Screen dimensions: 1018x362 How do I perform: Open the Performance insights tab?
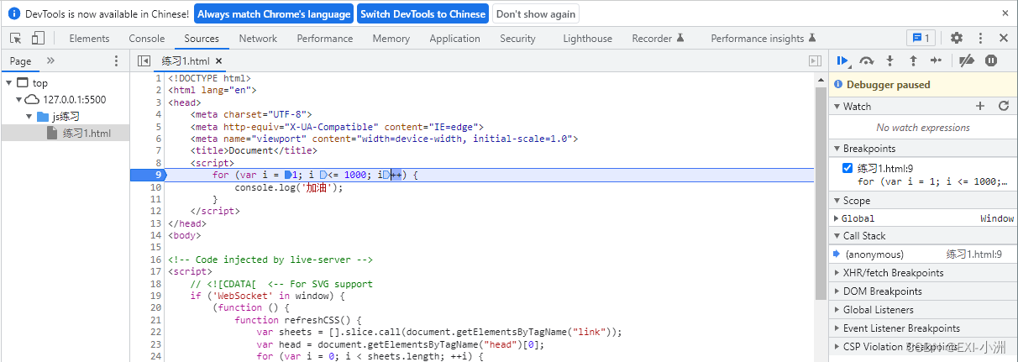pos(763,39)
